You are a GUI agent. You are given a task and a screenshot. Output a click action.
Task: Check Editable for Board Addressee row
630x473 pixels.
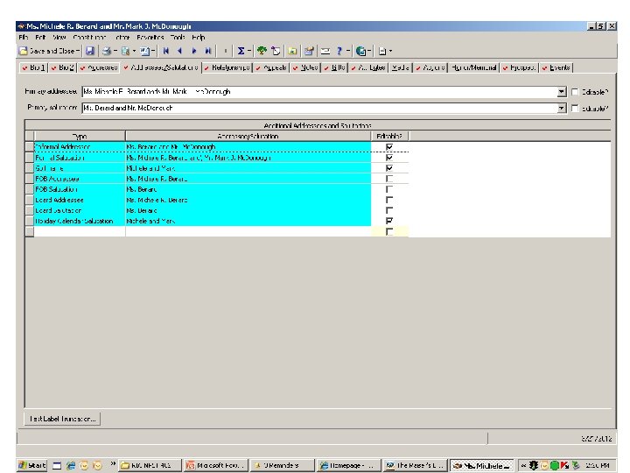pos(389,200)
